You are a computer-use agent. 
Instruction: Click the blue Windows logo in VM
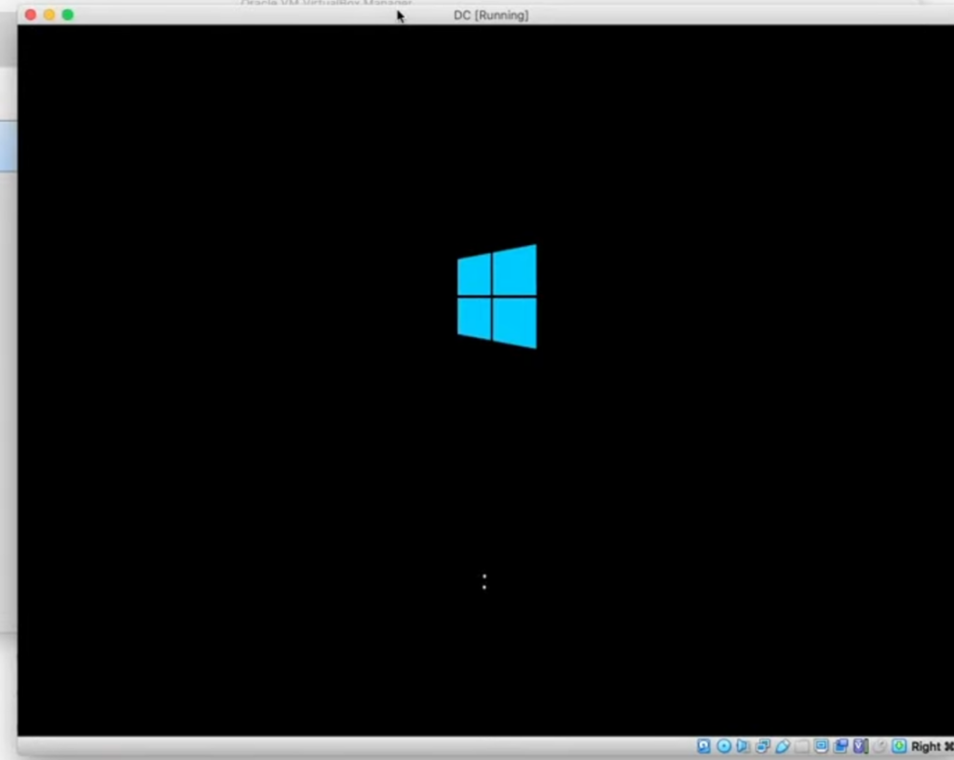click(497, 296)
